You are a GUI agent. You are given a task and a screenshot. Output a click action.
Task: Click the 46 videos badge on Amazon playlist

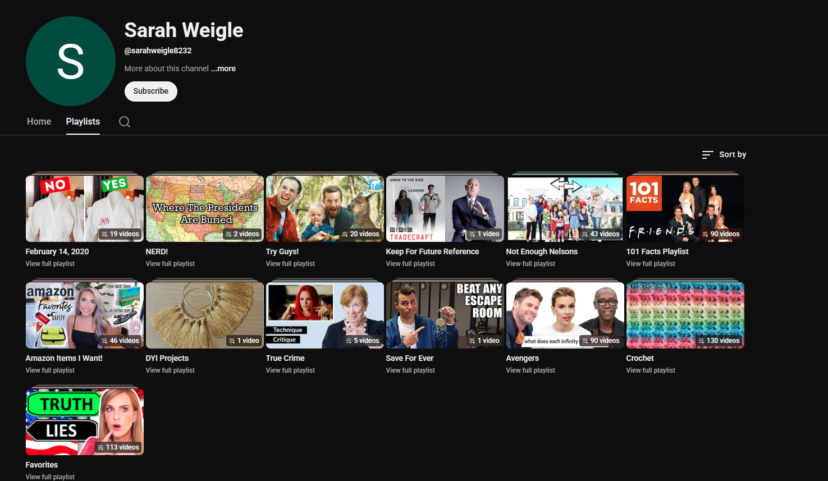tap(120, 341)
